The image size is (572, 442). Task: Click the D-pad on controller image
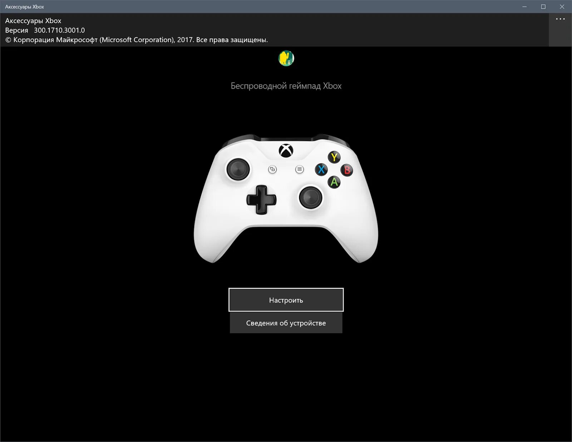coord(261,200)
